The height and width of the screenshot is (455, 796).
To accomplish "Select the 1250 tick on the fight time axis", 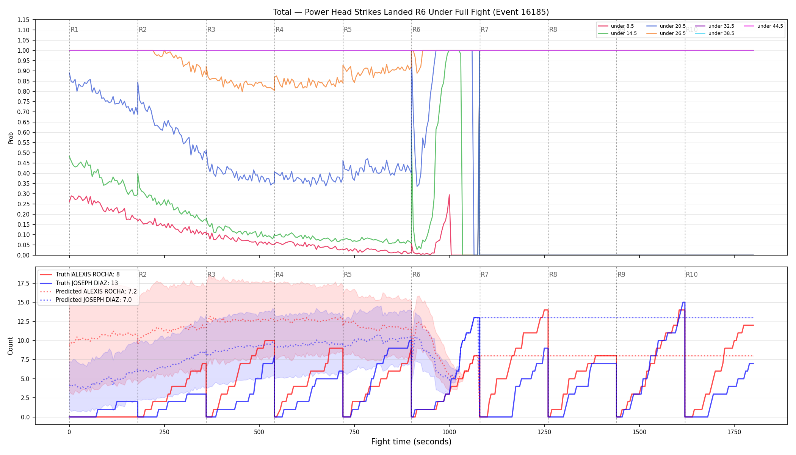I will (544, 432).
